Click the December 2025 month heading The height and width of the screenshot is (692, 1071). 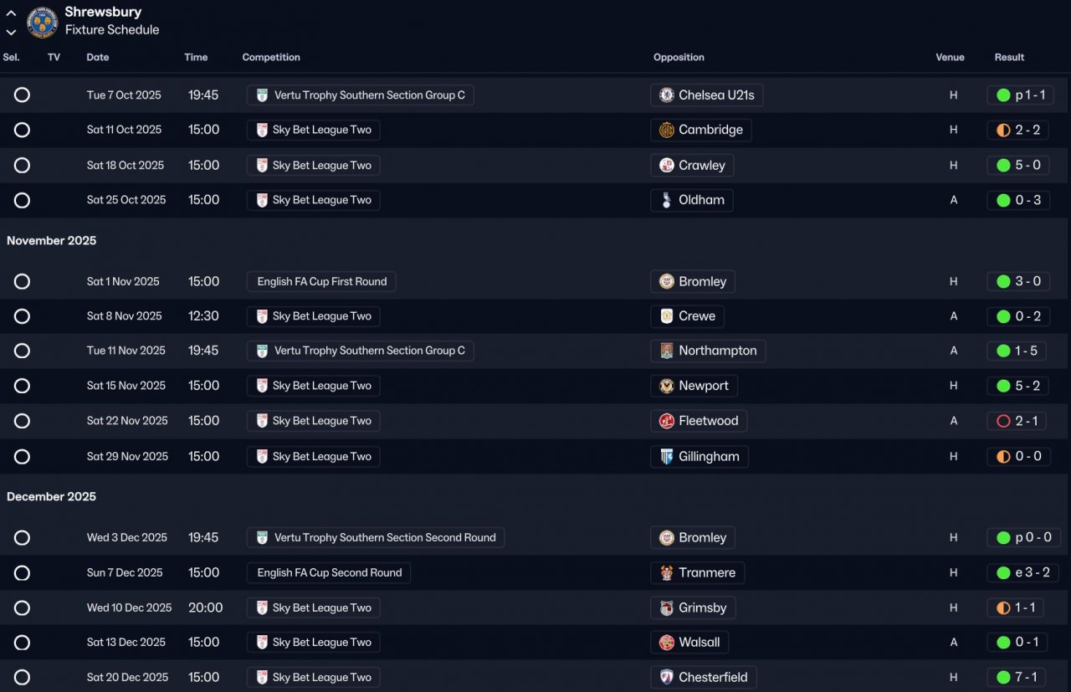(x=52, y=497)
